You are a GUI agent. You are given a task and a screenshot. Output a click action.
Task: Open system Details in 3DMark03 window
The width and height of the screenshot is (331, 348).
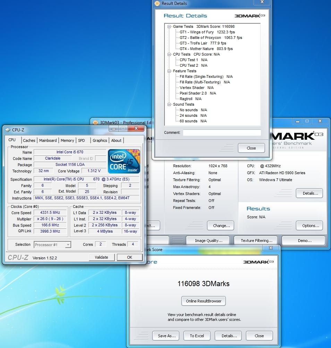tap(309, 193)
